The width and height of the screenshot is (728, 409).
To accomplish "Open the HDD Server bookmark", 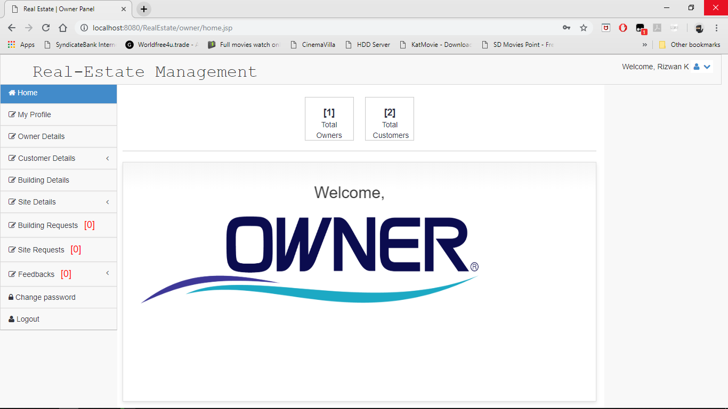I will click(x=368, y=45).
